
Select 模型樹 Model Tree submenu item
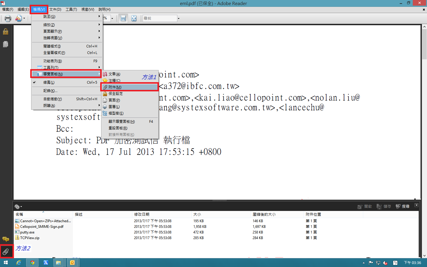click(x=130, y=113)
